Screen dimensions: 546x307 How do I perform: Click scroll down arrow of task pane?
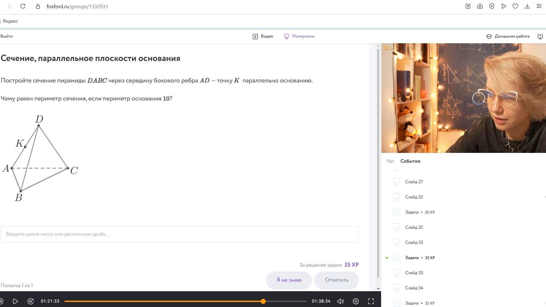[378, 288]
